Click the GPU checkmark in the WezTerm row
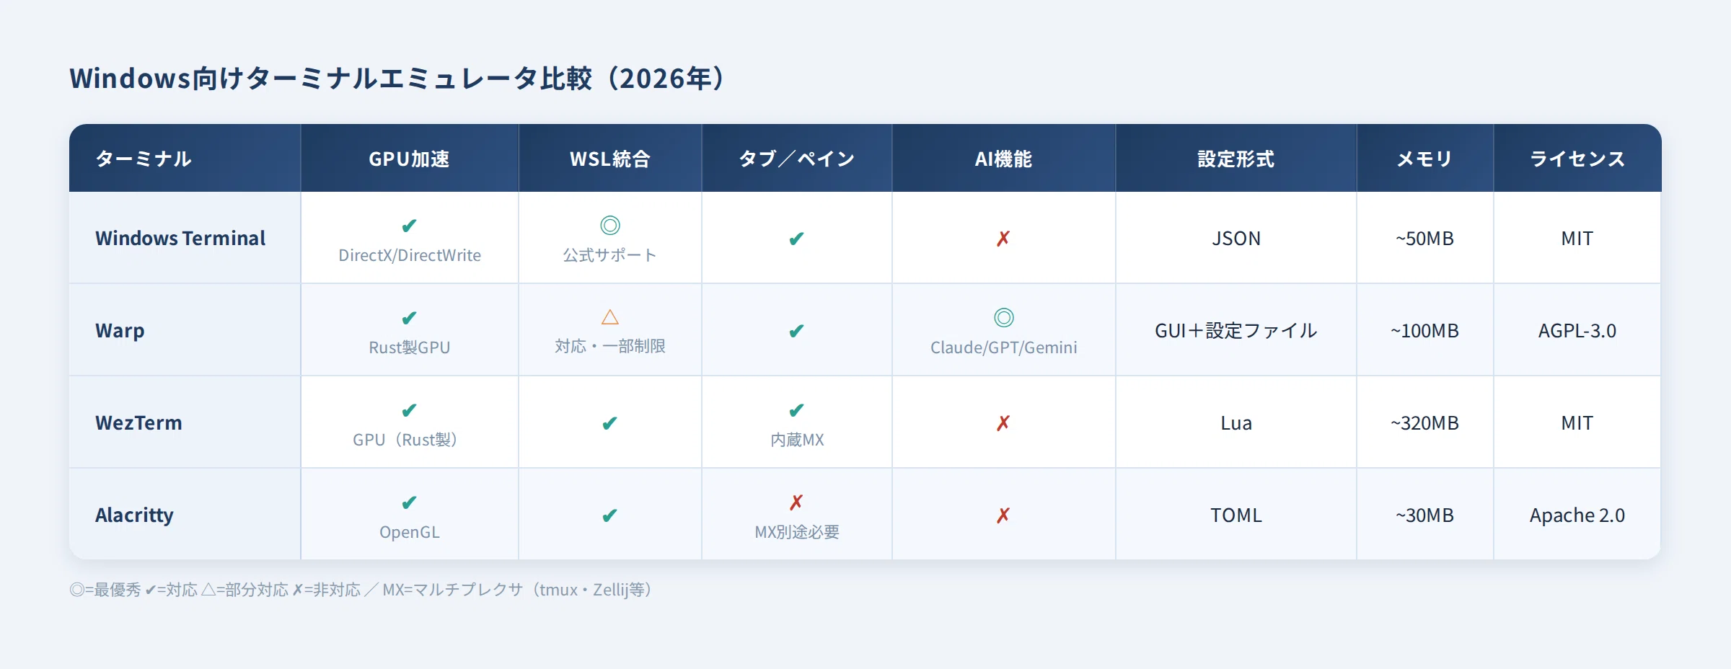The width and height of the screenshot is (1731, 669). (x=409, y=410)
